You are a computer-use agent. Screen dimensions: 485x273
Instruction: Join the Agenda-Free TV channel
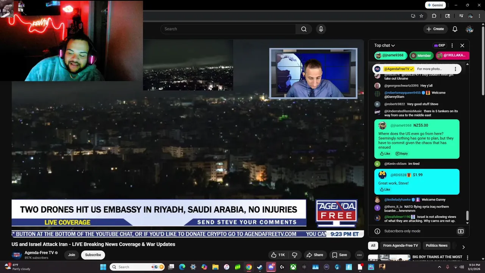tap(72, 255)
